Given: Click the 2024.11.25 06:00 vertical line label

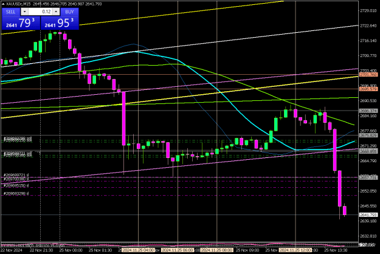Looking at the screenshot, I should point(178,250).
